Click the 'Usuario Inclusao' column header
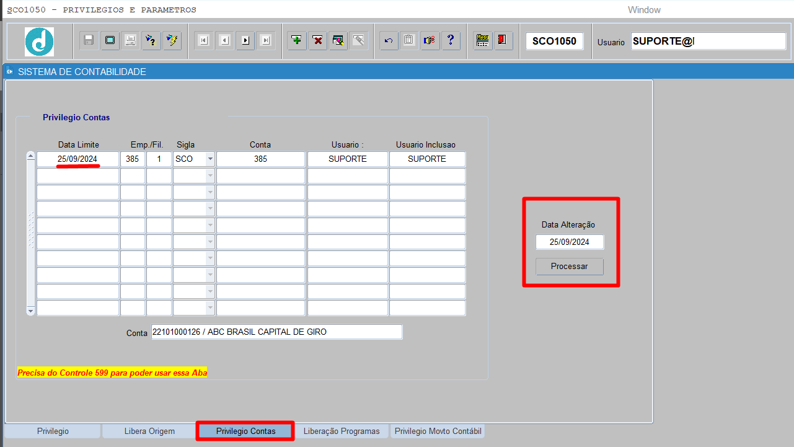This screenshot has width=794, height=447. (426, 144)
